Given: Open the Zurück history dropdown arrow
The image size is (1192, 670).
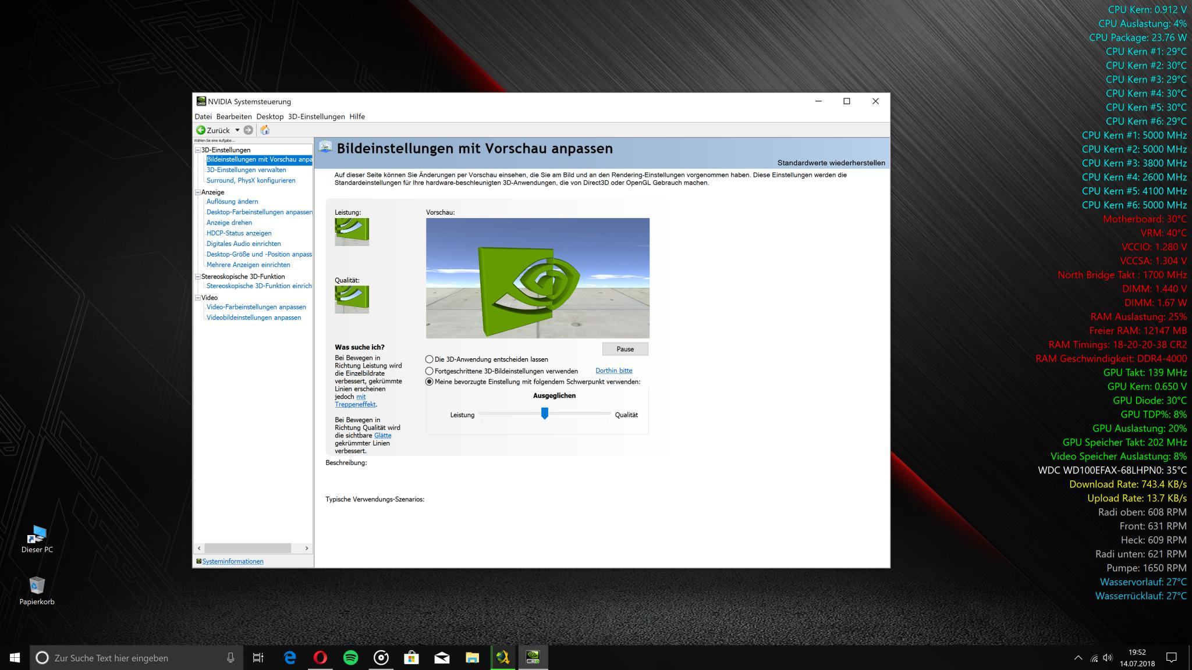Looking at the screenshot, I should click(237, 130).
